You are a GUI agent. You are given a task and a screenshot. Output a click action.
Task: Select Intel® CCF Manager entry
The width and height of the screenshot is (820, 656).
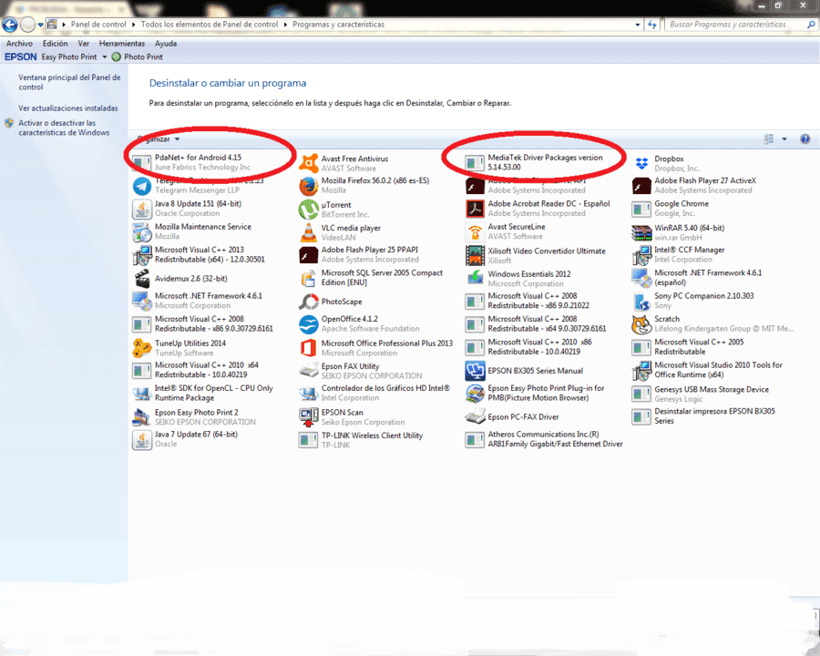679,255
